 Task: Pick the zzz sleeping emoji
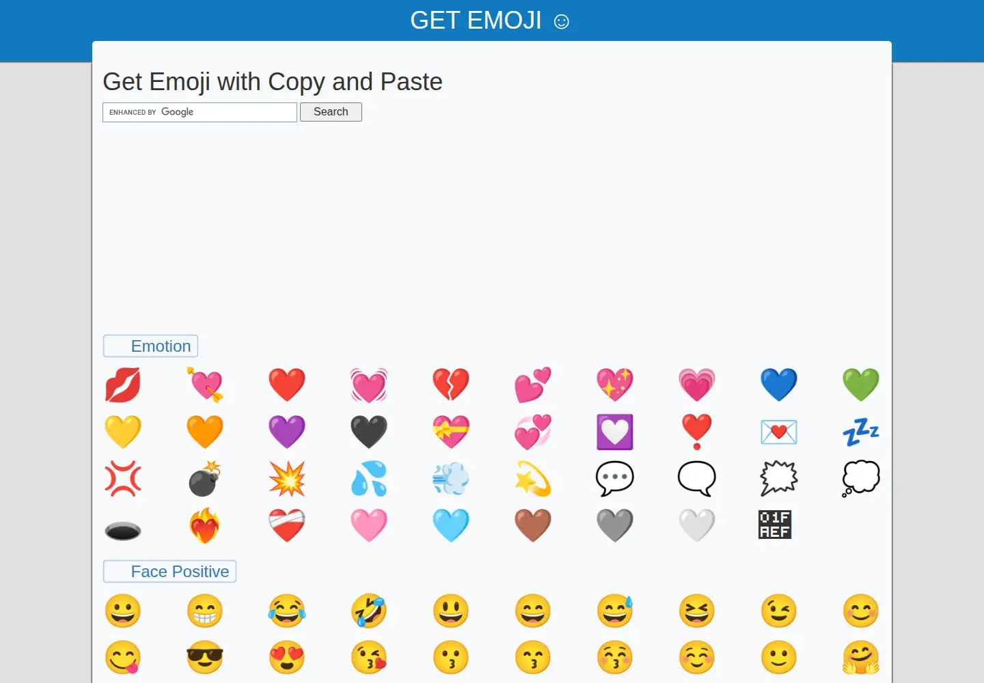(861, 432)
